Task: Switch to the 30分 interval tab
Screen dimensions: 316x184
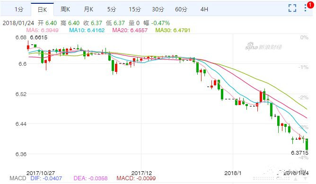Action: pos(158,9)
